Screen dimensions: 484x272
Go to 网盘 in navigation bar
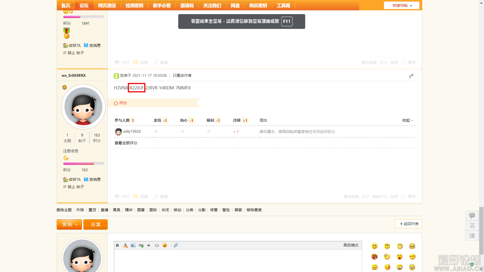point(235,6)
